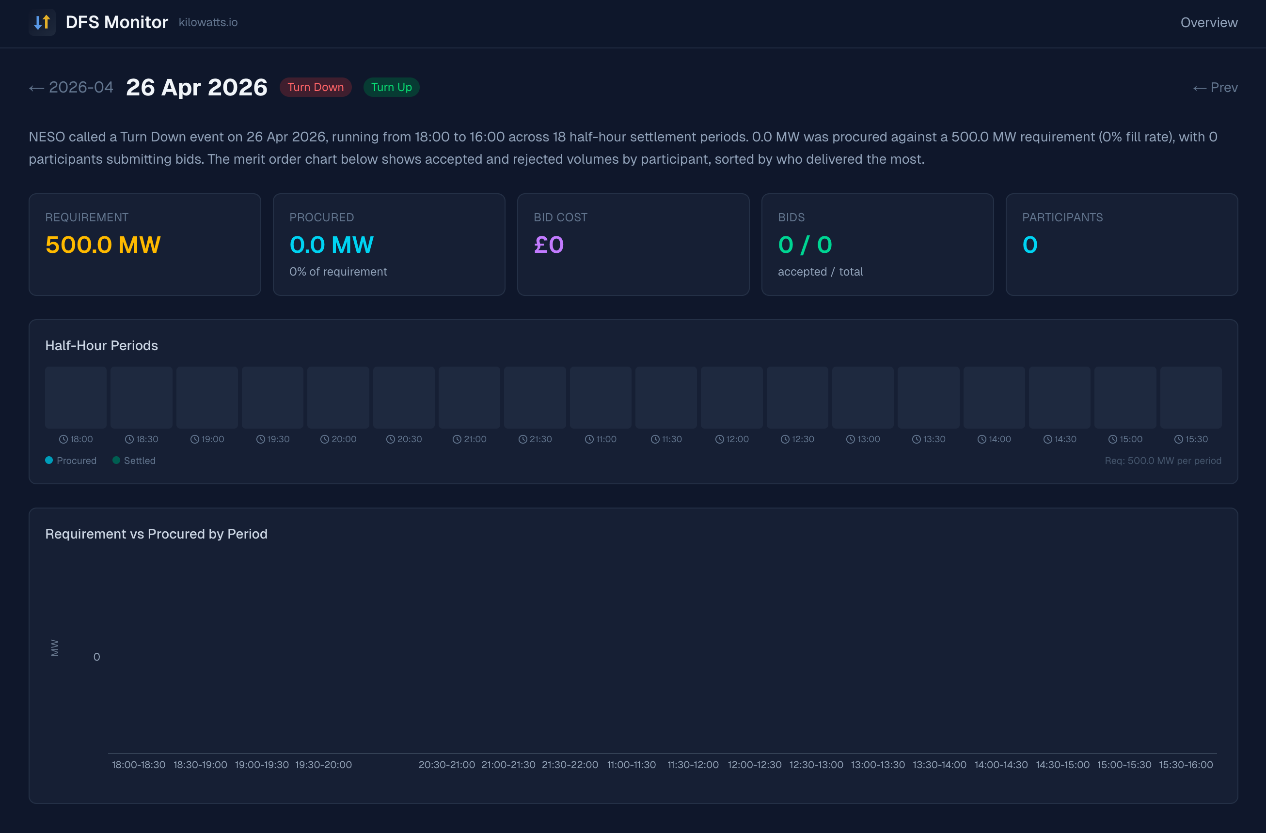The width and height of the screenshot is (1266, 833).
Task: Click the 21:00-21:30 chart axis label
Action: pyautogui.click(x=508, y=764)
